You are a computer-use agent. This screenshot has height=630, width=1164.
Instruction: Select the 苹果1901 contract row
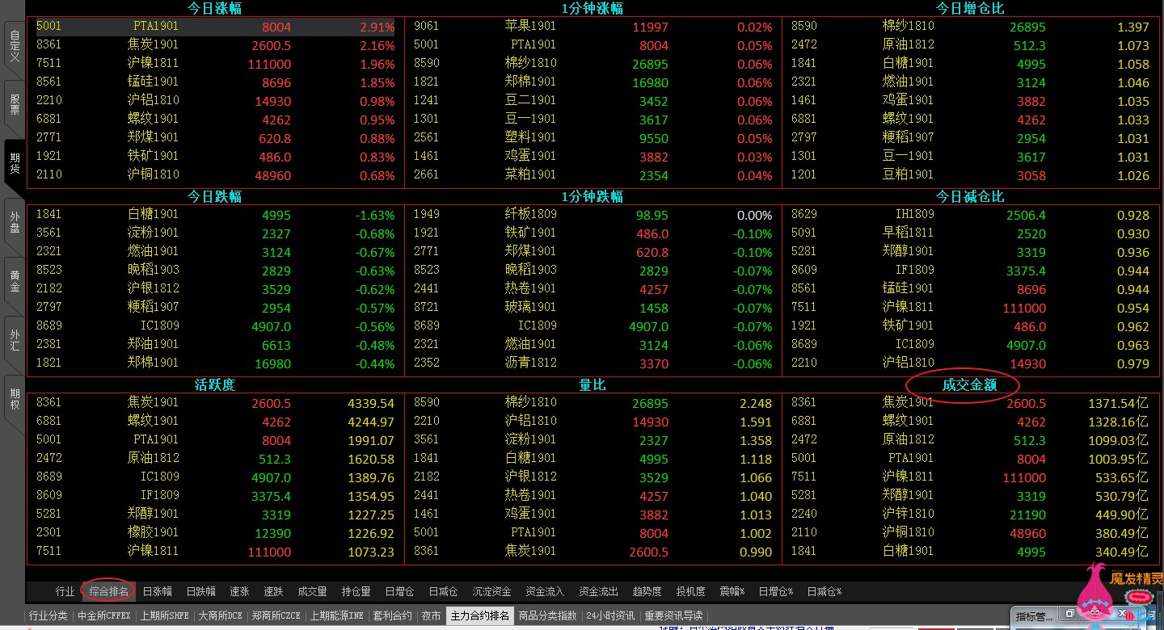click(x=593, y=27)
